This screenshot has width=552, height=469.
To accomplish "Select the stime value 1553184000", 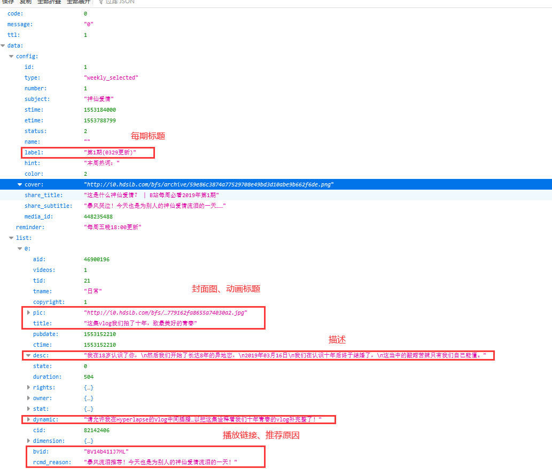I will coord(99,110).
